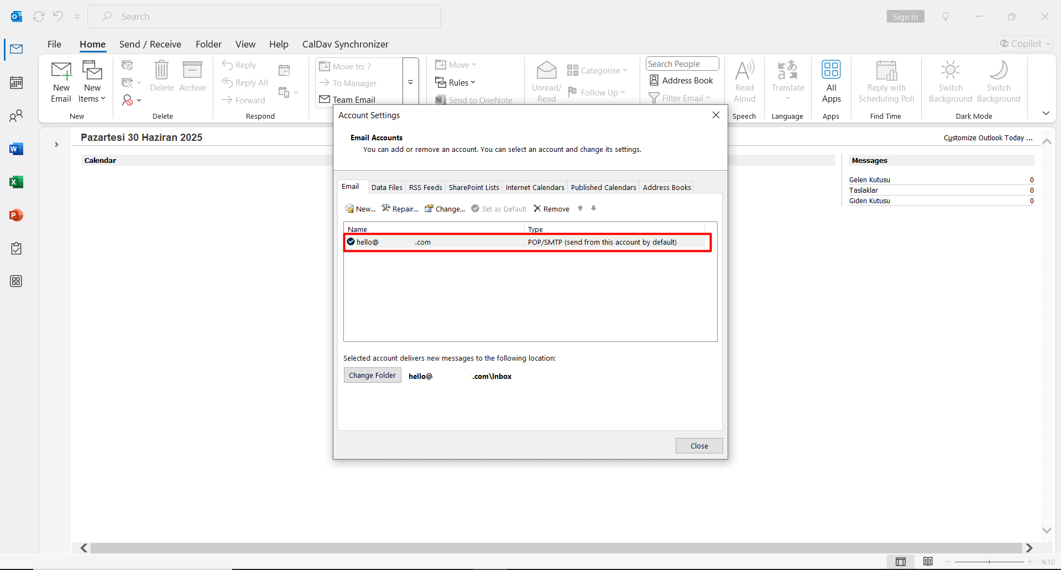Click the New Items button
This screenshot has width=1061, height=570.
pos(92,82)
